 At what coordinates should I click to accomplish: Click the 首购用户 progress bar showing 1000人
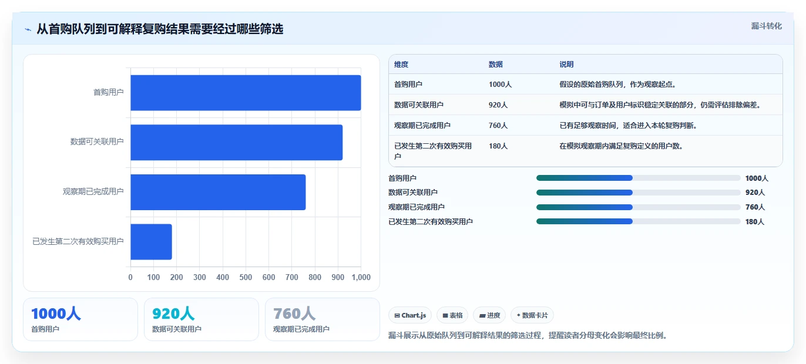pos(639,178)
